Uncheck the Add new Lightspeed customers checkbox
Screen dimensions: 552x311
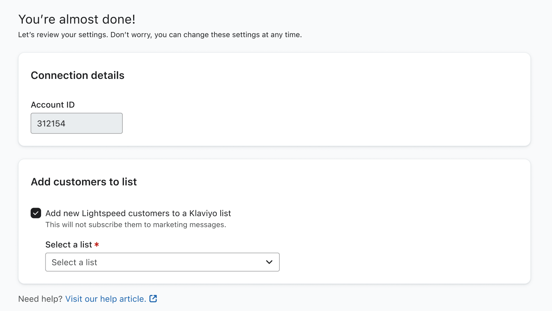click(36, 213)
